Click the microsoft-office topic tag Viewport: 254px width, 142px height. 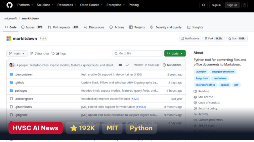click(206, 85)
